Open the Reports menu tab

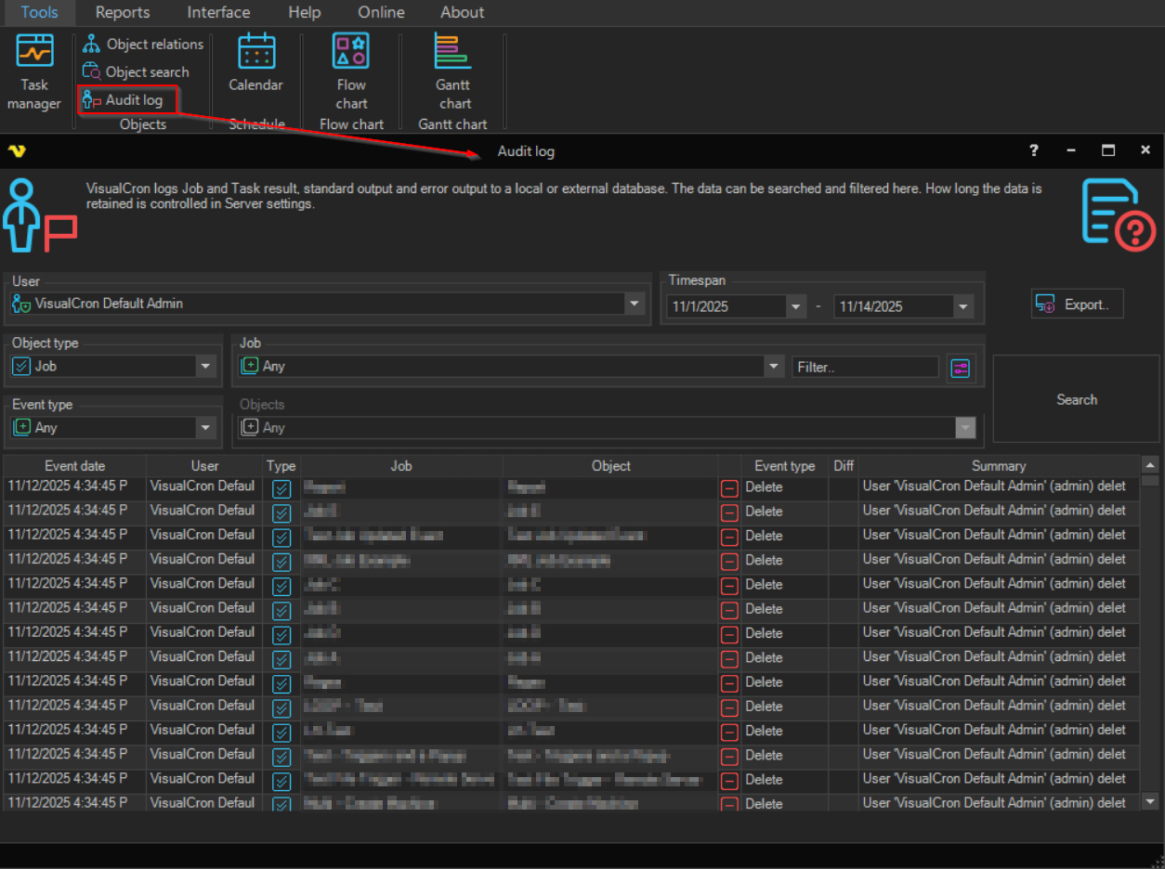(123, 12)
